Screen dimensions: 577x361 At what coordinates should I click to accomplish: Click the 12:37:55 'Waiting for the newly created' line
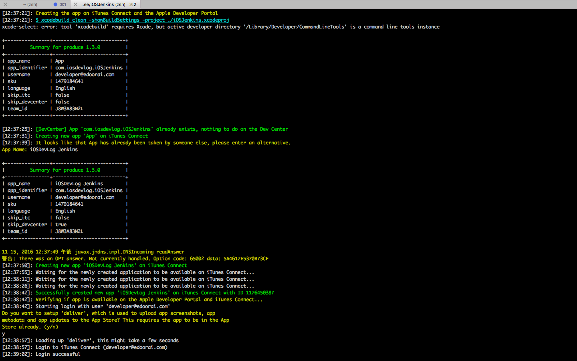(128, 272)
